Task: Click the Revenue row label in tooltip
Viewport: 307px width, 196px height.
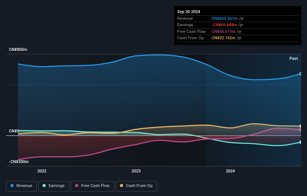Action: (x=185, y=18)
